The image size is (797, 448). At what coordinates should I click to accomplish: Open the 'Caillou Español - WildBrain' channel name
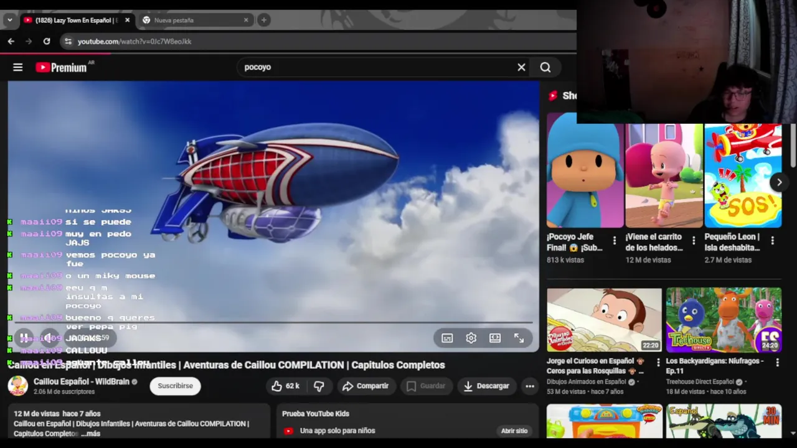click(x=81, y=381)
